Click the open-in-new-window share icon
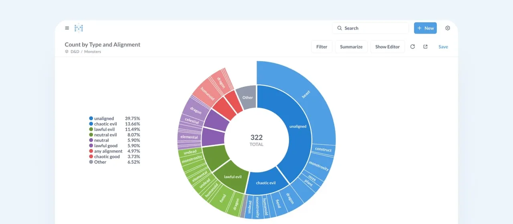Viewport: 513px width, 224px height. point(425,47)
